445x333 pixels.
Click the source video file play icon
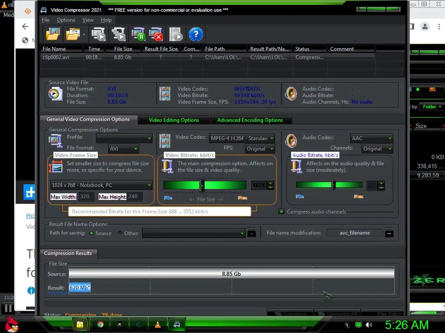pyautogui.click(x=55, y=94)
